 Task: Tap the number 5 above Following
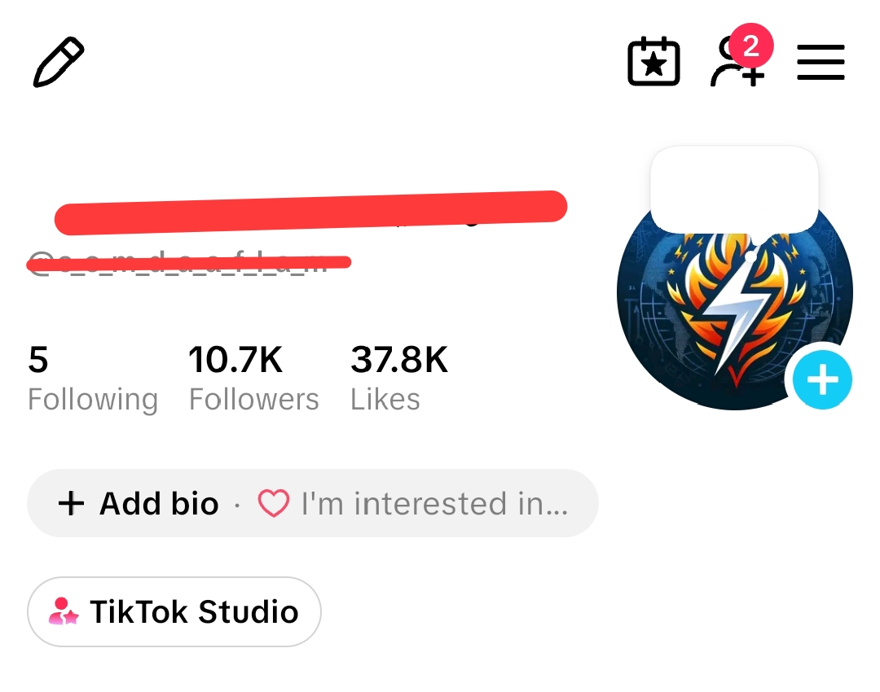[38, 360]
